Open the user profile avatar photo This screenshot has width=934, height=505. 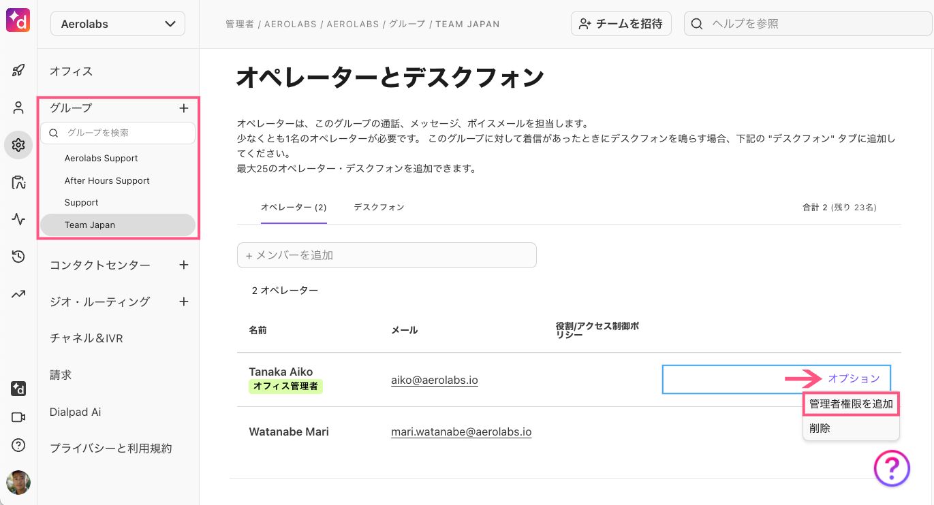coord(18,482)
